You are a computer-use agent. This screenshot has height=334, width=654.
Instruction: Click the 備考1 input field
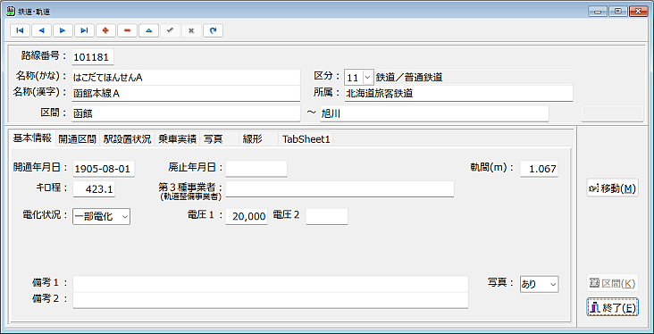(x=271, y=284)
